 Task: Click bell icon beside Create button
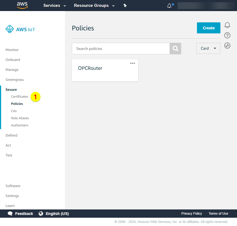coord(227,25)
